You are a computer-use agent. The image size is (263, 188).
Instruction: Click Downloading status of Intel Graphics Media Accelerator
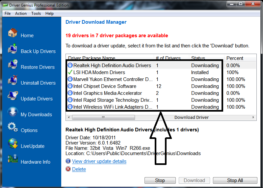click(x=205, y=93)
